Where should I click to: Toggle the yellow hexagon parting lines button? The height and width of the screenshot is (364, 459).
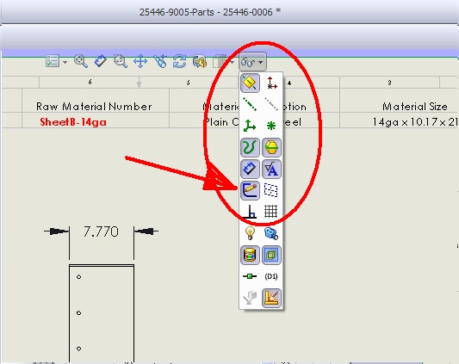coord(271,147)
